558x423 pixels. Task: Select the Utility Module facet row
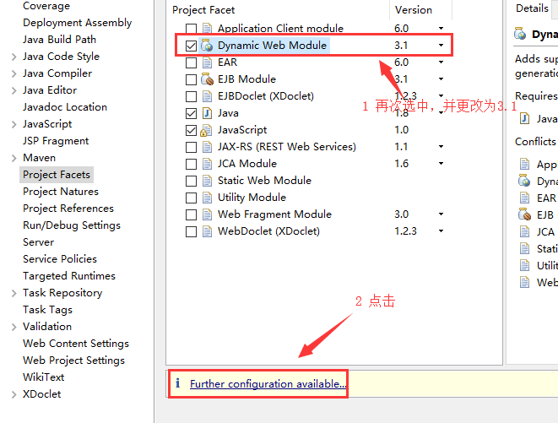click(x=252, y=198)
